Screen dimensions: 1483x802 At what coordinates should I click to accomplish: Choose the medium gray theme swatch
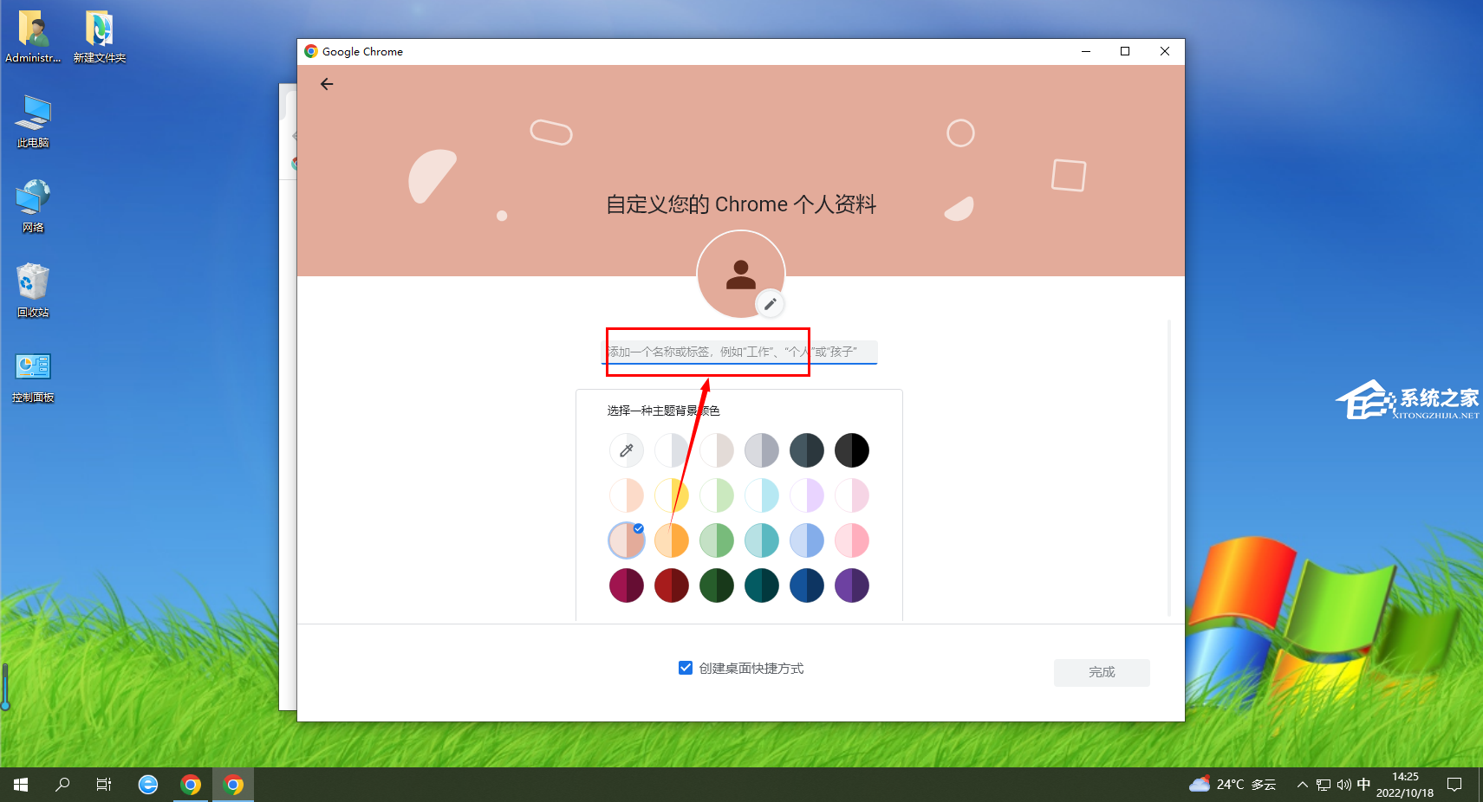[x=762, y=450]
